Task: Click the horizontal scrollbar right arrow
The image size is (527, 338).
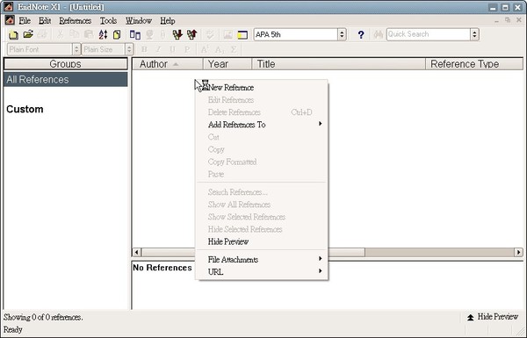Action: (x=518, y=252)
